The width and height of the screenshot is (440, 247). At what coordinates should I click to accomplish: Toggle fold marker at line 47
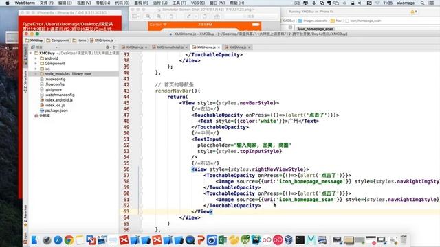[141, 115]
